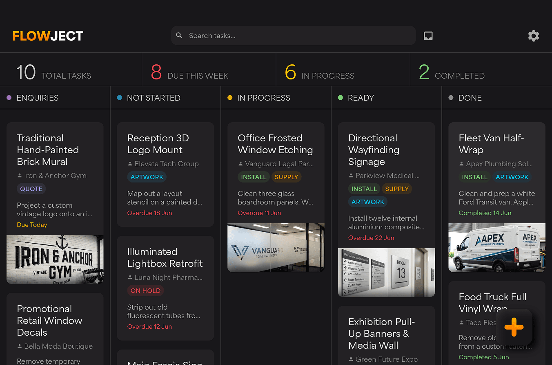This screenshot has width=552, height=365.
Task: Select the Ready column header
Action: point(387,98)
